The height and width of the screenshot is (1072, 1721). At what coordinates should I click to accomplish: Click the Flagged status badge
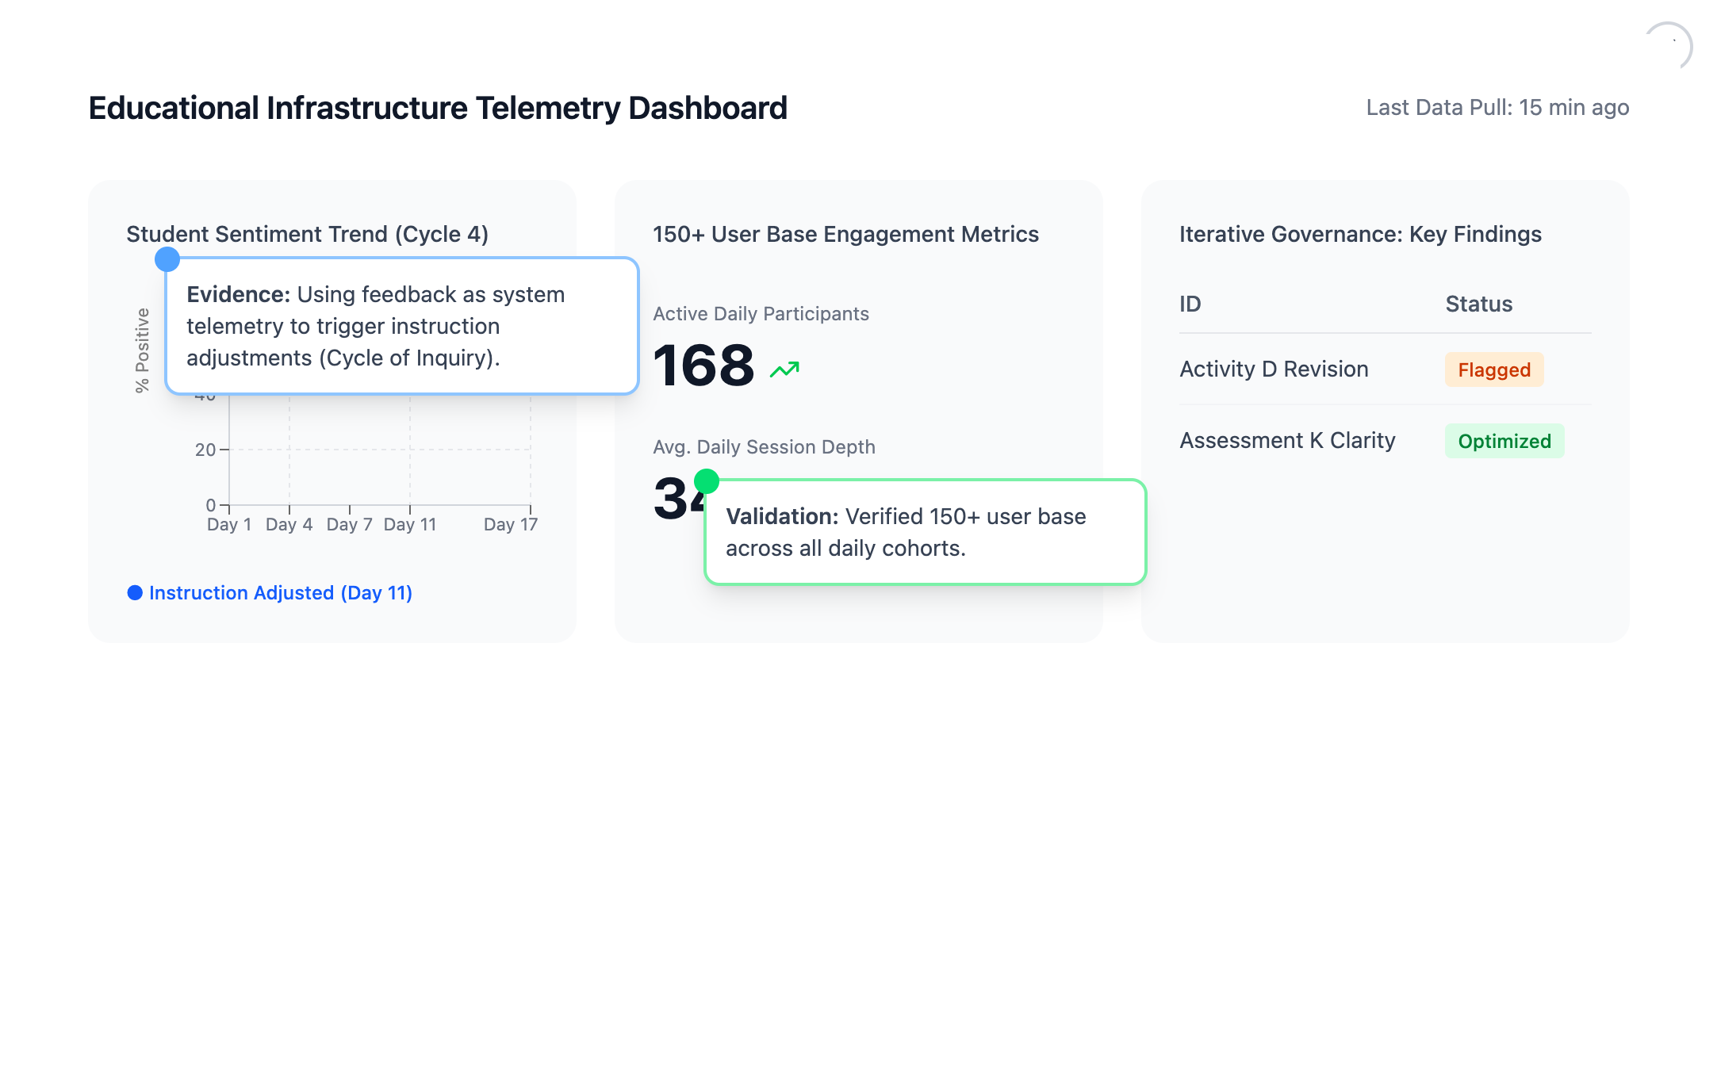(1493, 369)
